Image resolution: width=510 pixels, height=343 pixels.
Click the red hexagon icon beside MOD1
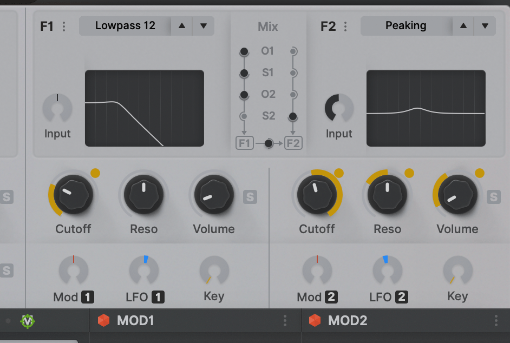click(104, 320)
